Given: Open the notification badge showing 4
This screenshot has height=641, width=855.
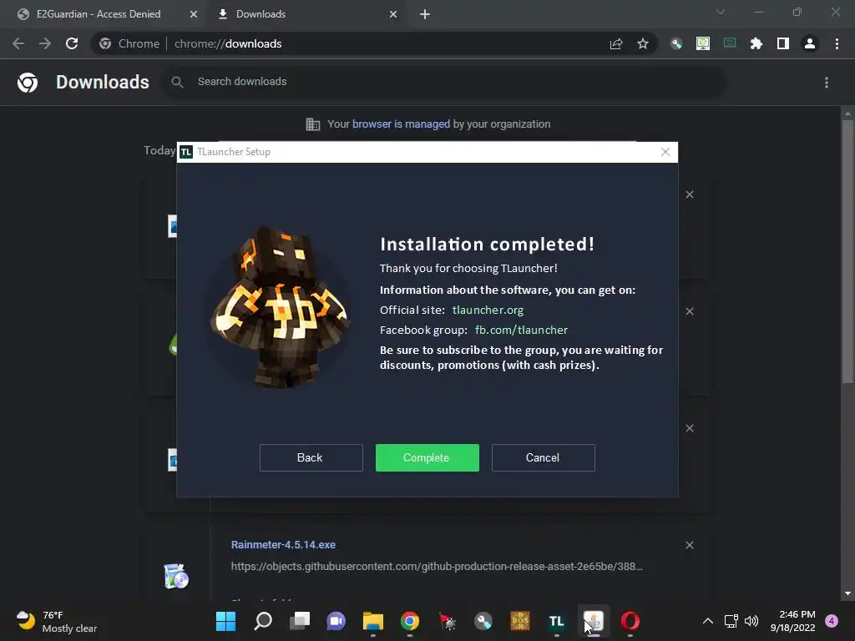Looking at the screenshot, I should pos(832,621).
